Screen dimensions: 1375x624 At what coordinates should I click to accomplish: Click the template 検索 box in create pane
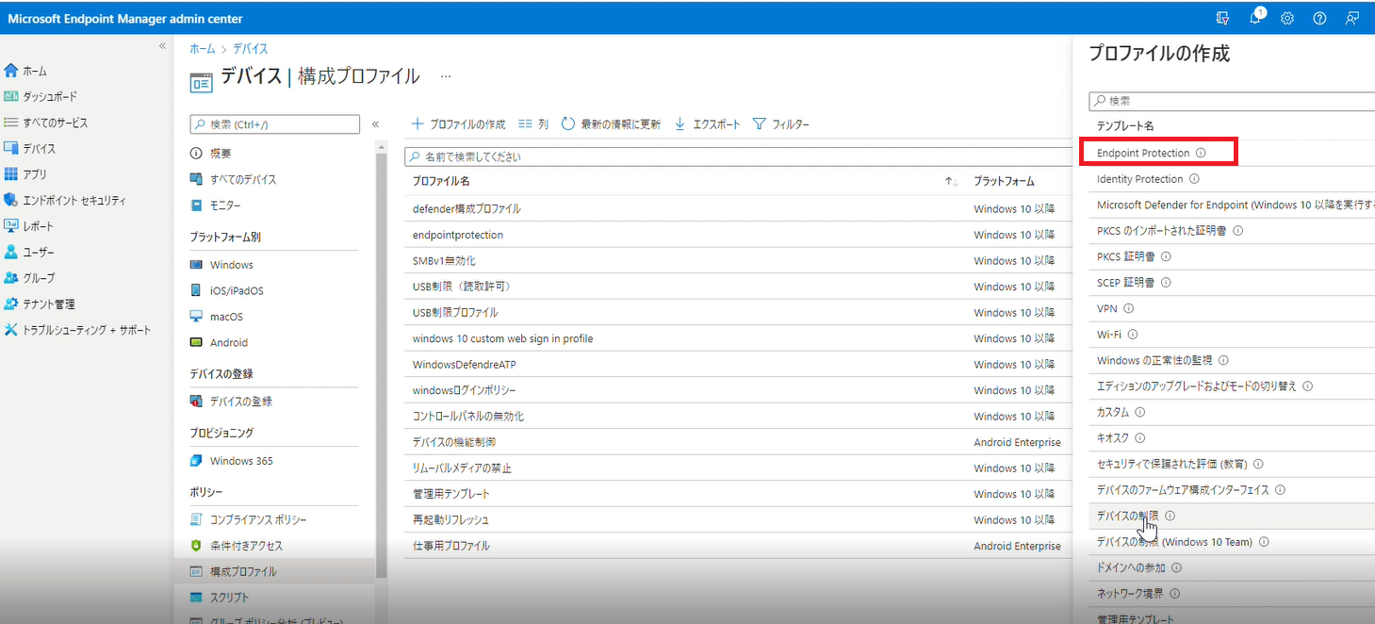pyautogui.click(x=1231, y=101)
